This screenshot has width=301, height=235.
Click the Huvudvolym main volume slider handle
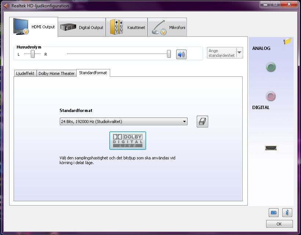[x=169, y=54]
